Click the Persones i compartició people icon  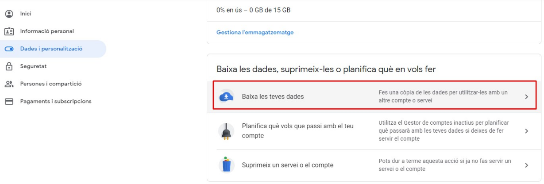coord(9,84)
